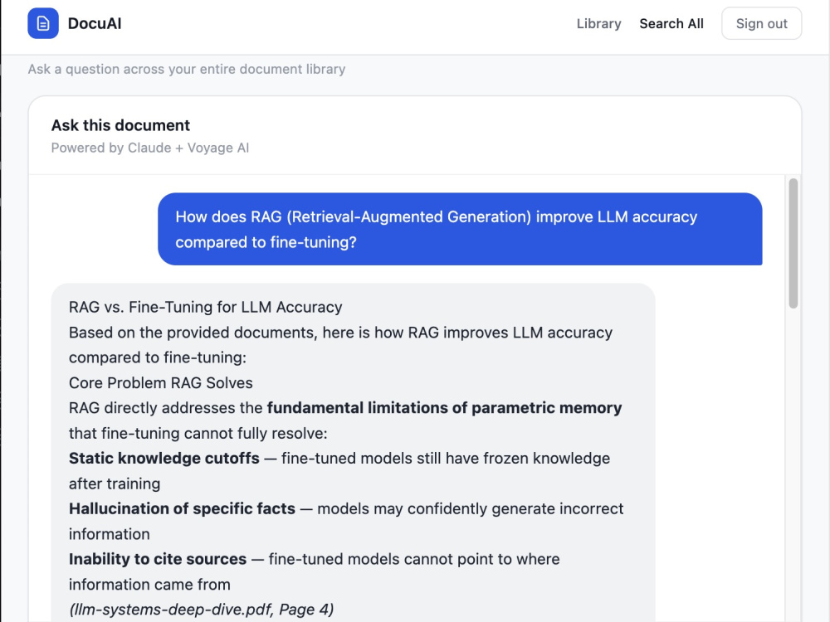Open the Library page
The height and width of the screenshot is (622, 830).
coord(598,24)
